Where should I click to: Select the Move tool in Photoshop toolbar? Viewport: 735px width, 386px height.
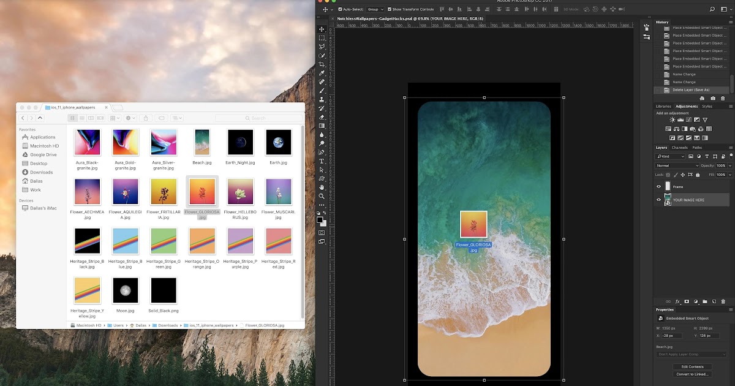tap(322, 29)
